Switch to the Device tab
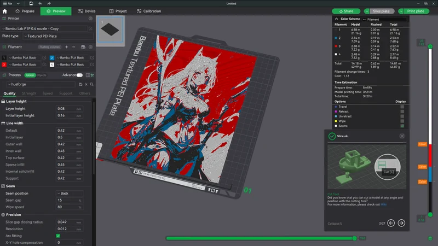This screenshot has height=246, width=438. [x=87, y=11]
